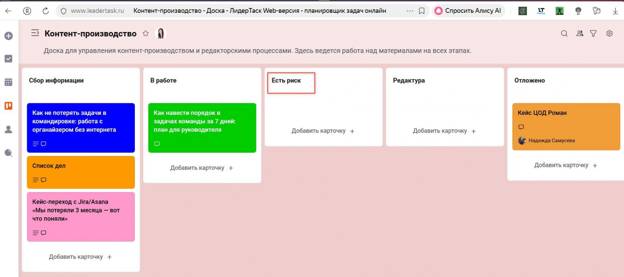Open the pink Кейс-переход с Jira/Asana card
The image size is (624, 277).
point(81,217)
